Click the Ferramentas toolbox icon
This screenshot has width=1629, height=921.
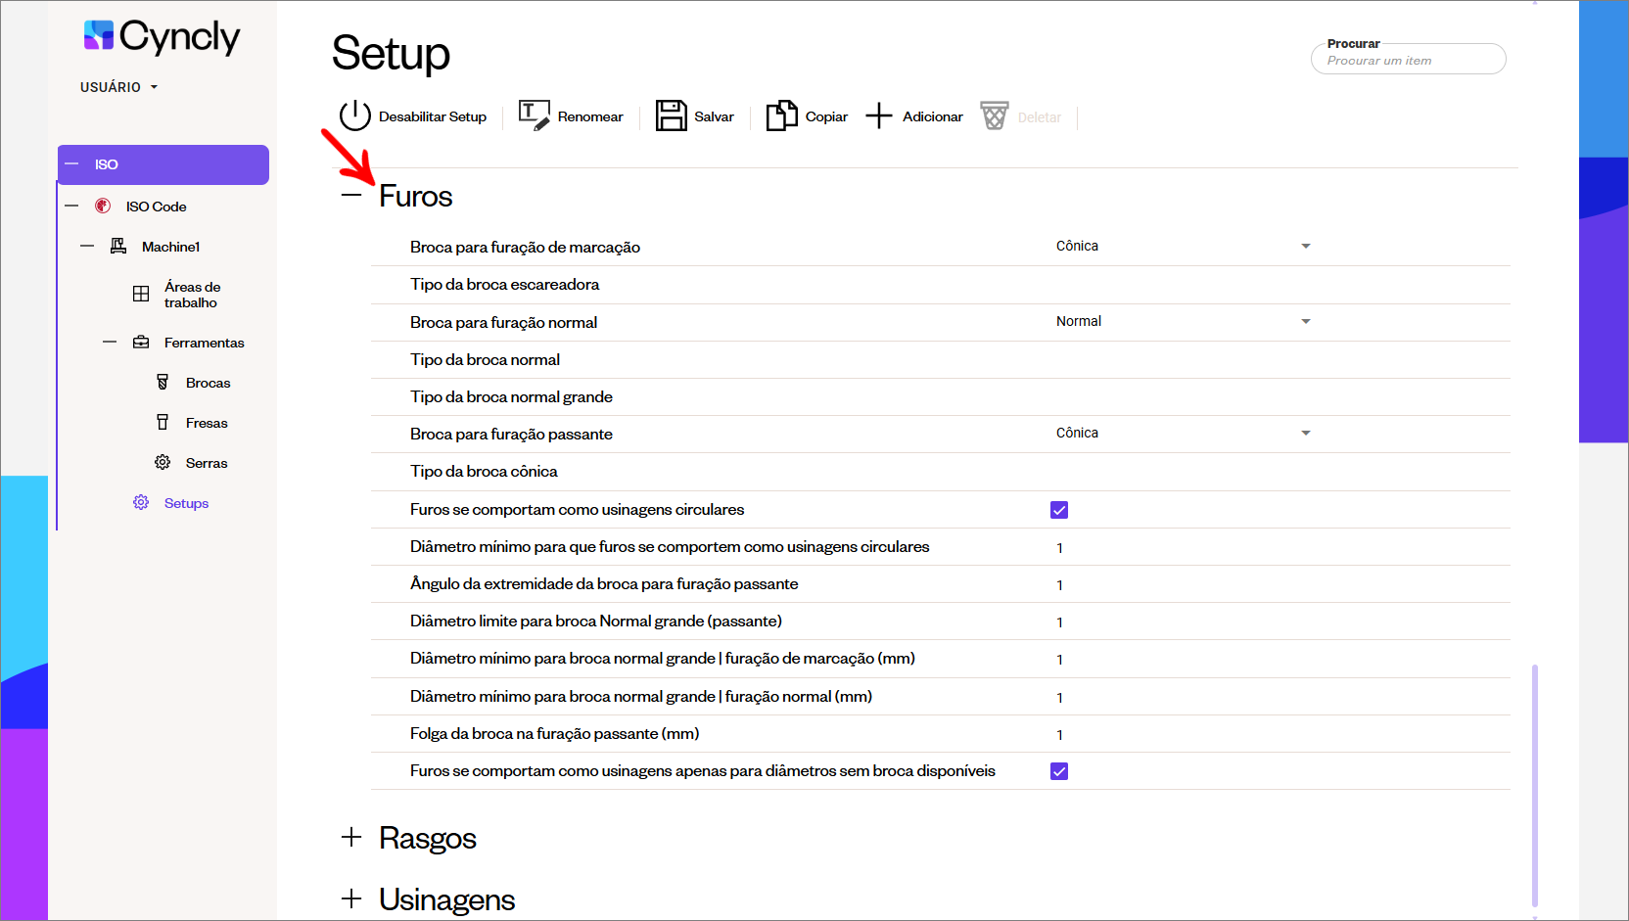(x=141, y=342)
